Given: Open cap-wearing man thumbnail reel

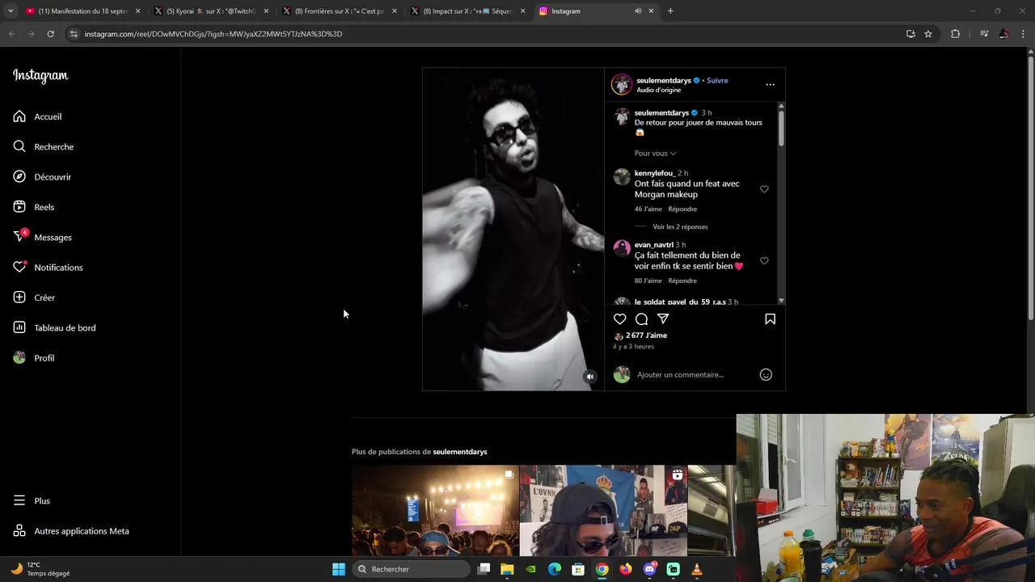Looking at the screenshot, I should (603, 511).
